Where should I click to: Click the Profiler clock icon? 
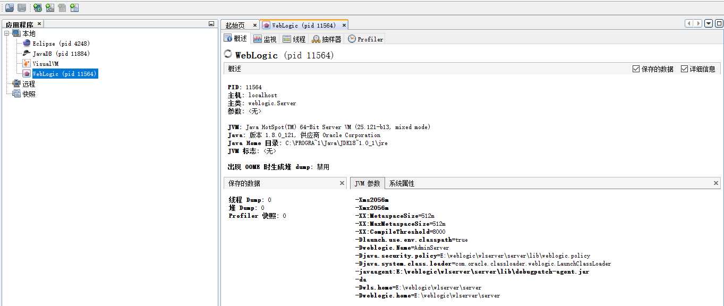click(x=352, y=39)
